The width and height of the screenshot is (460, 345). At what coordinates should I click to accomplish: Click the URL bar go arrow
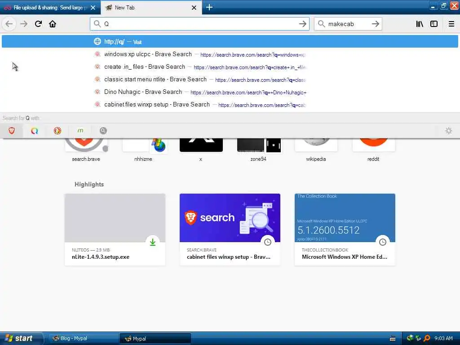click(302, 24)
